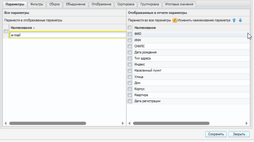Check the ФИО checkbox

tap(129, 34)
